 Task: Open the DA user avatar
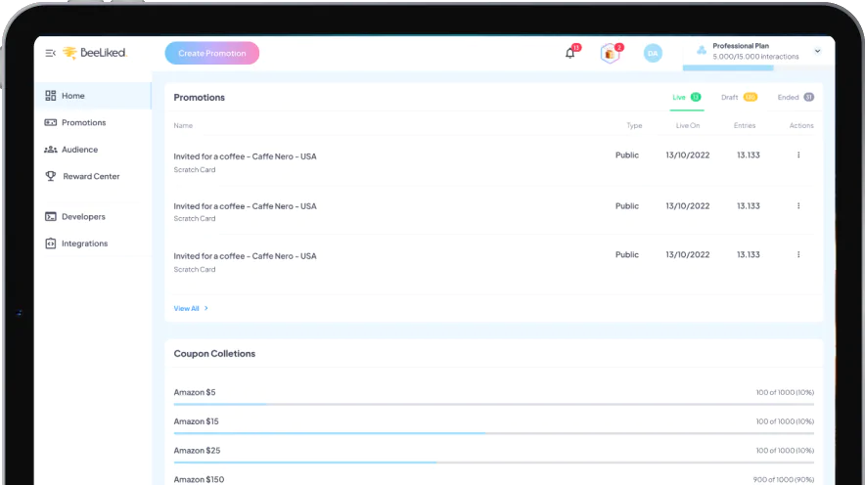tap(653, 53)
